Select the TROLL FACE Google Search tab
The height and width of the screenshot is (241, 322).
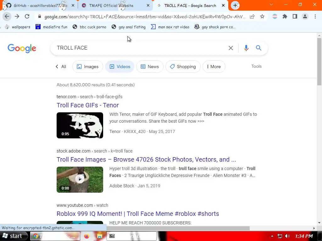coord(190,6)
